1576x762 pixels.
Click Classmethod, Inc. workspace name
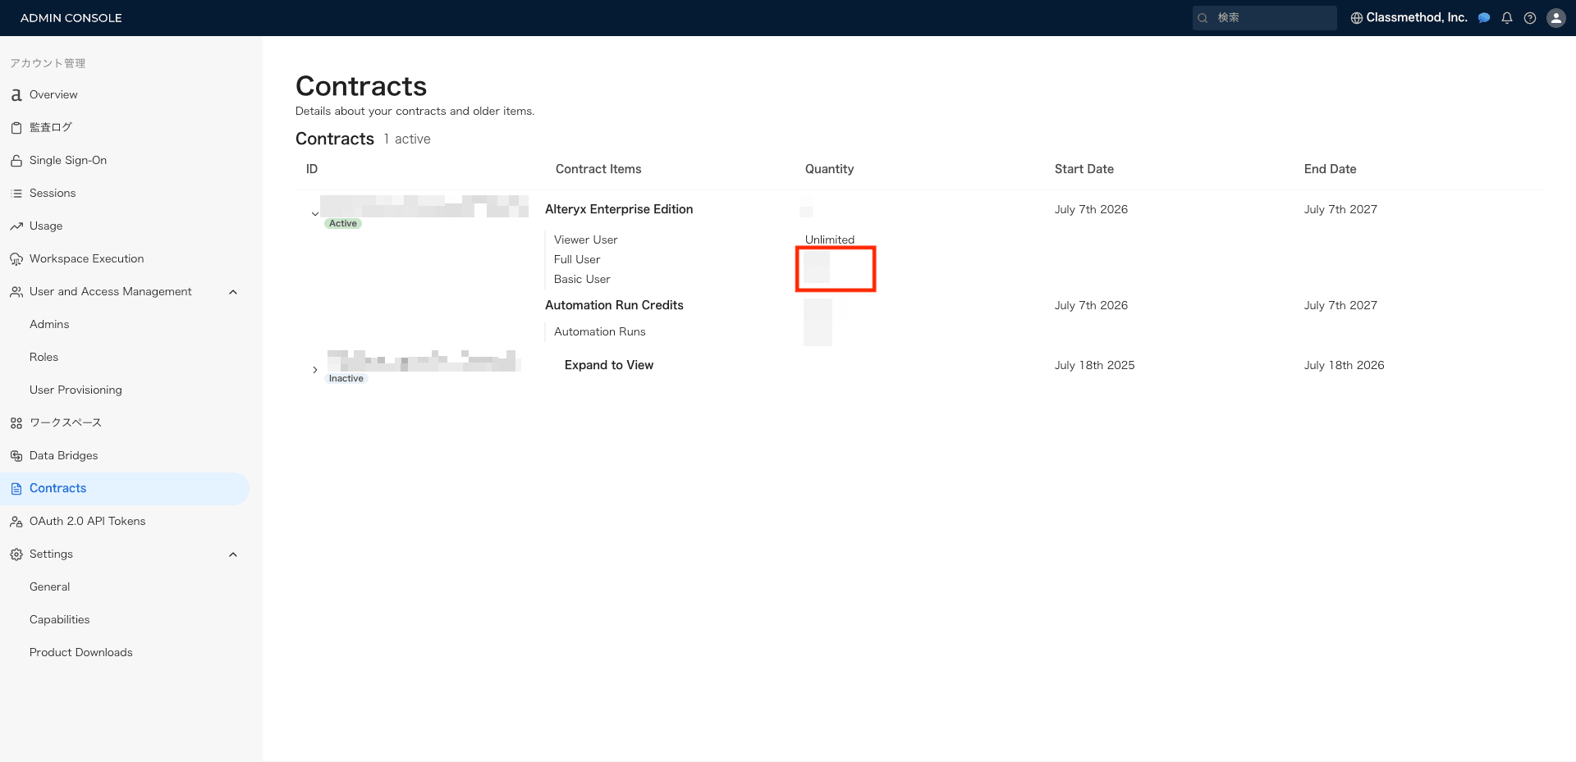click(x=1417, y=17)
